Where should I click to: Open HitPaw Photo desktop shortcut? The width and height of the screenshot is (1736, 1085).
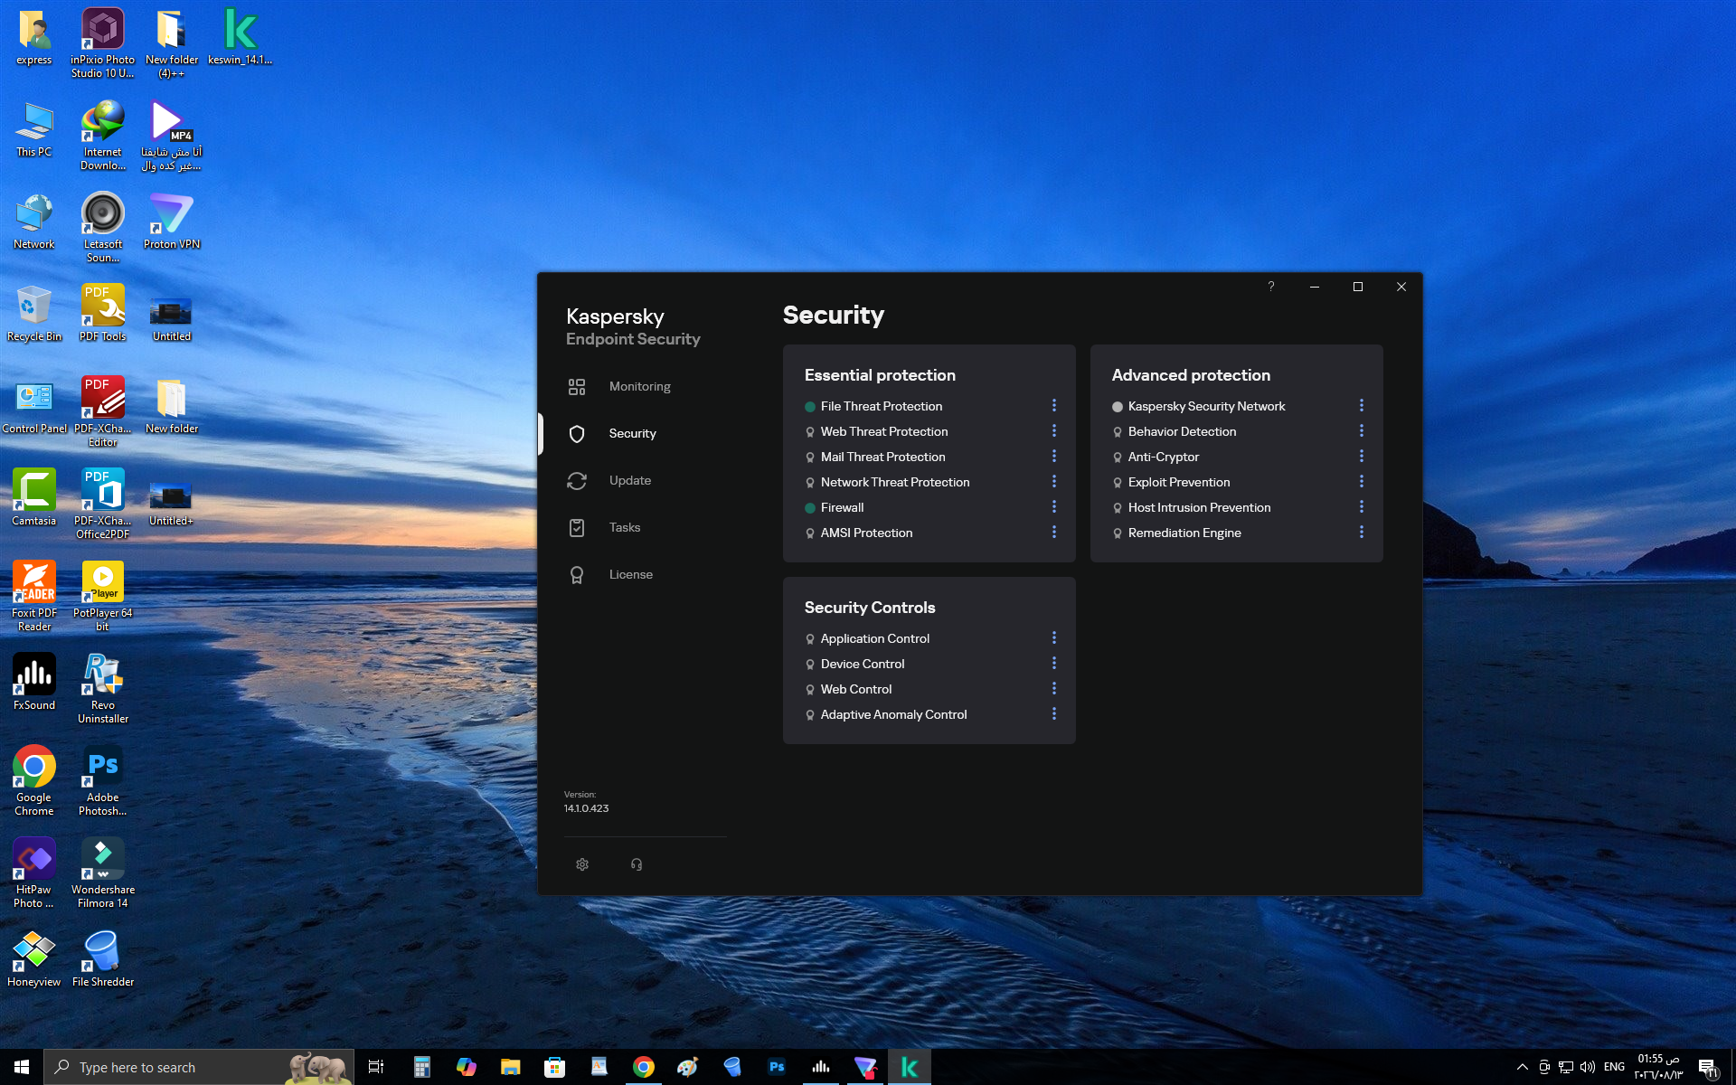(34, 873)
